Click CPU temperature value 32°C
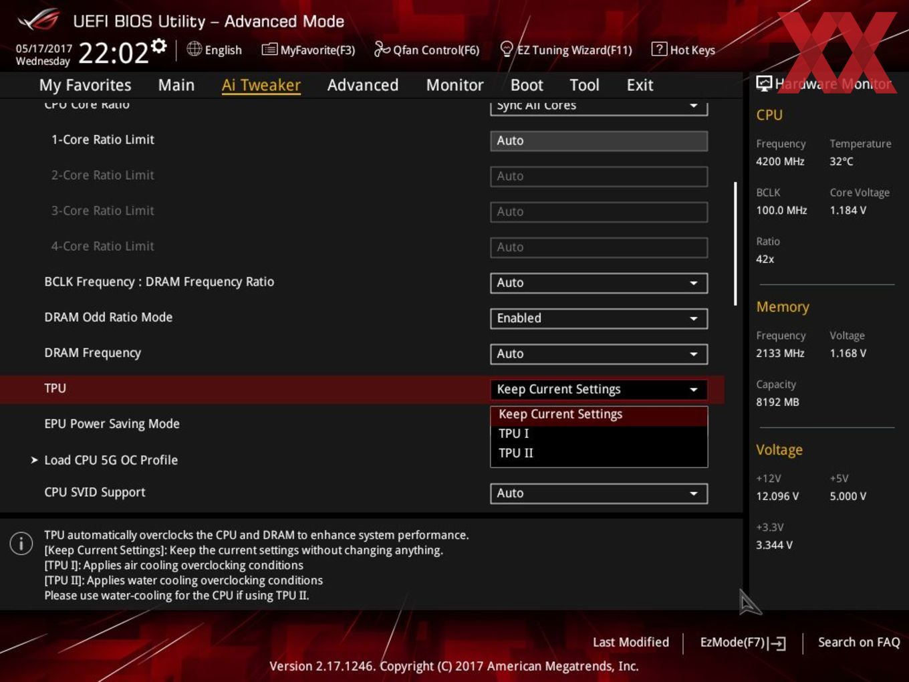The width and height of the screenshot is (909, 682). click(x=841, y=161)
